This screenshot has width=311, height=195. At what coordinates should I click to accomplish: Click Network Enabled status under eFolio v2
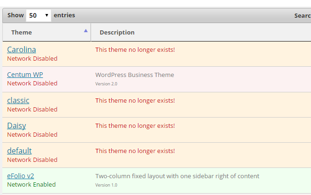coord(31,185)
